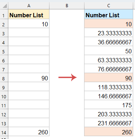Select row 1 header
This screenshot has width=135, height=139.
point(4,14)
